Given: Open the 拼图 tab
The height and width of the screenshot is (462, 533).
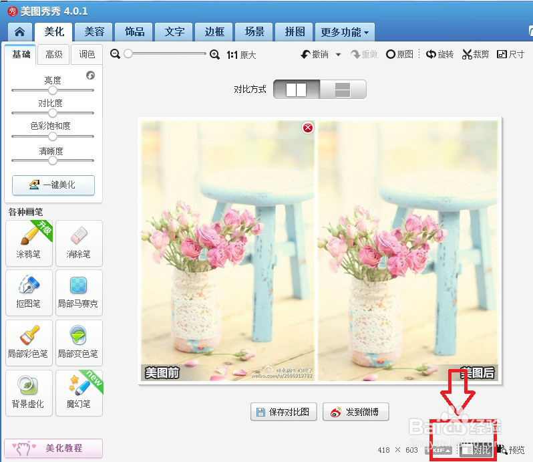Looking at the screenshot, I should [295, 32].
